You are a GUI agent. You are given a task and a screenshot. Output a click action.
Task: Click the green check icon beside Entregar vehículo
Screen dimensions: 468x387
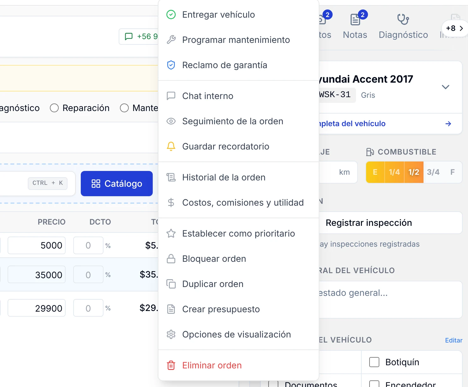click(x=171, y=15)
